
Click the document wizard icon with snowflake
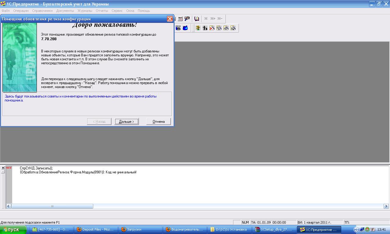[219, 28]
